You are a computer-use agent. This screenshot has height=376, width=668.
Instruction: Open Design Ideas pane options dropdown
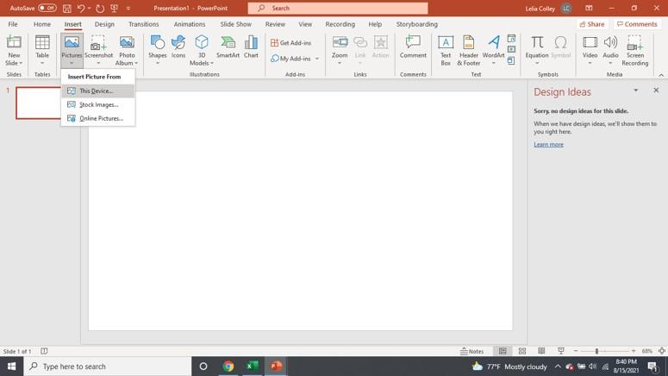(x=635, y=91)
